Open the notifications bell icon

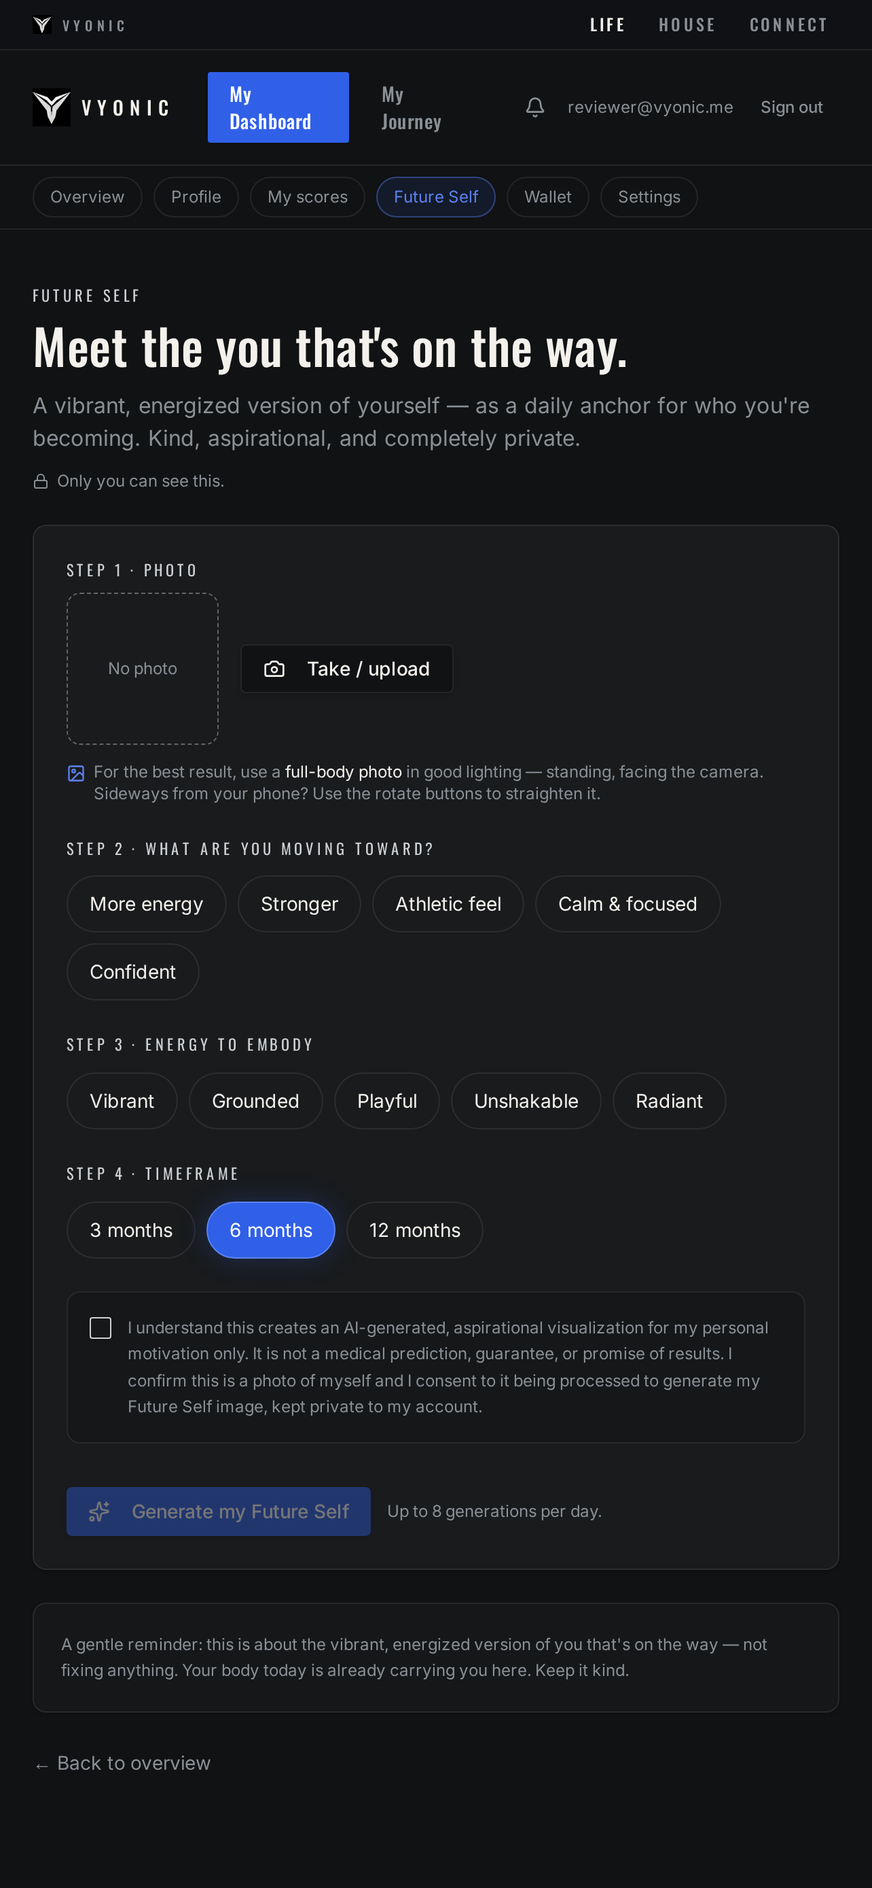(535, 107)
